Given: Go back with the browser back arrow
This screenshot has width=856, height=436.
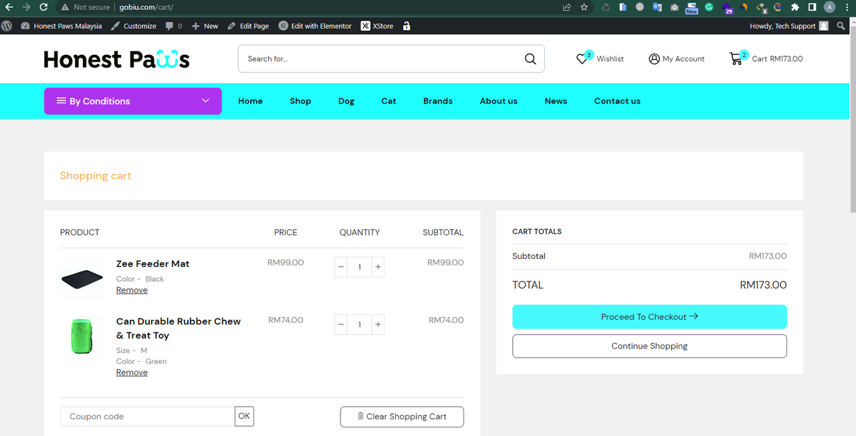Looking at the screenshot, I should pyautogui.click(x=9, y=7).
